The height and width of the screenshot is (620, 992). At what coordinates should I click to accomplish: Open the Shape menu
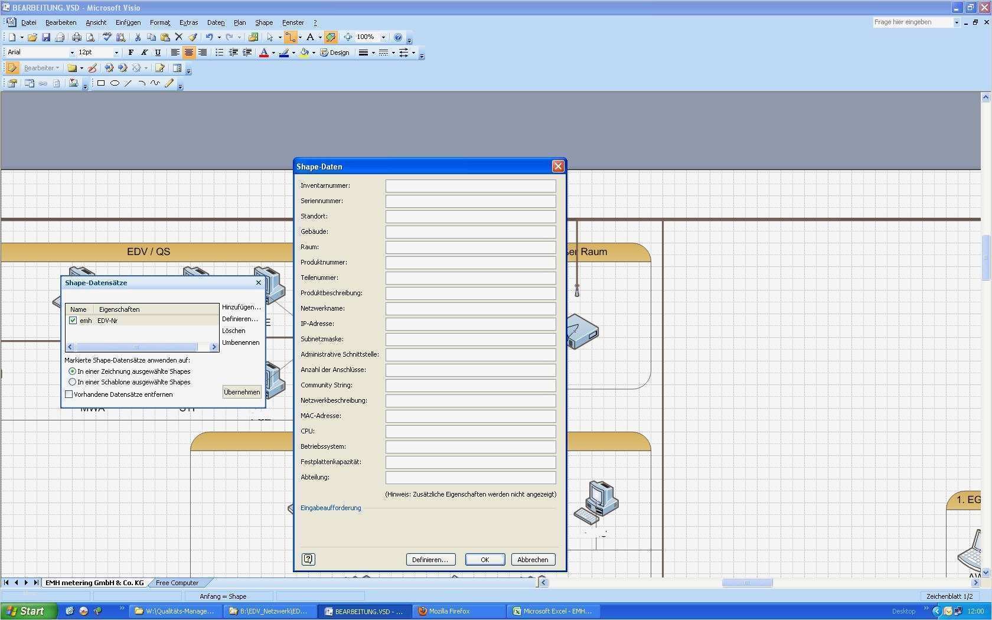263,22
